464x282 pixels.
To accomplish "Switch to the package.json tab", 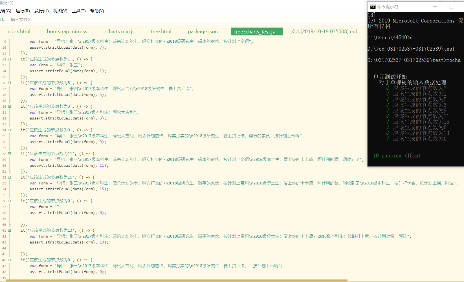I will [x=203, y=31].
